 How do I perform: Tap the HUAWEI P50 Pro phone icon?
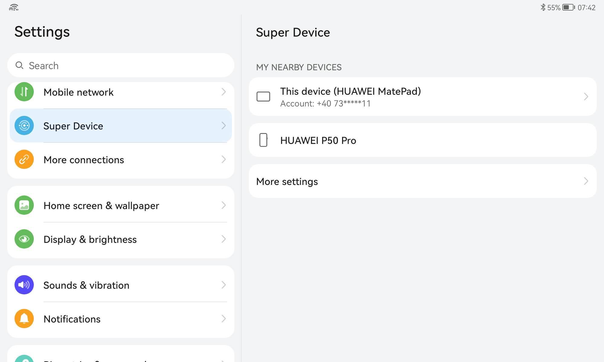pos(263,140)
